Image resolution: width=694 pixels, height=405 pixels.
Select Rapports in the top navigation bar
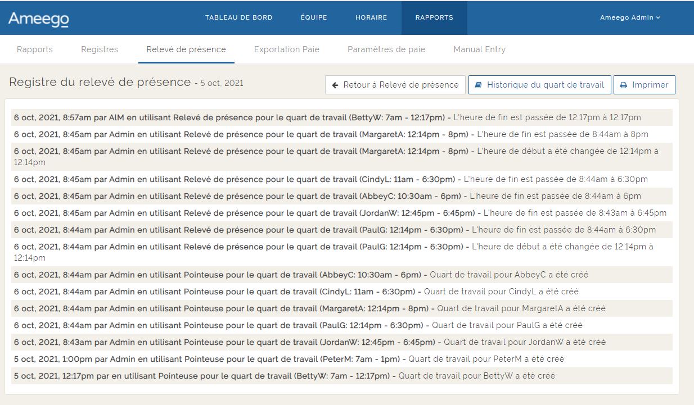(434, 17)
